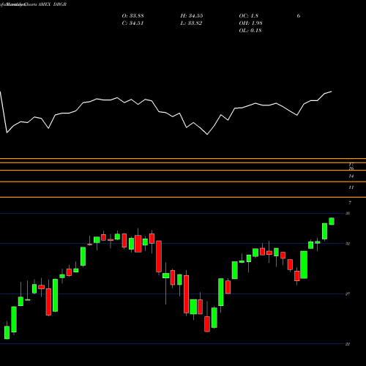366x366 pixels.
Task: Click the 7 label below the orange lines
Action: pyautogui.click(x=350, y=203)
